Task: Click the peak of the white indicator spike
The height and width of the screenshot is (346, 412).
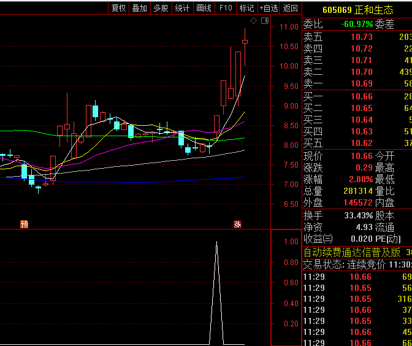Action: (216, 242)
